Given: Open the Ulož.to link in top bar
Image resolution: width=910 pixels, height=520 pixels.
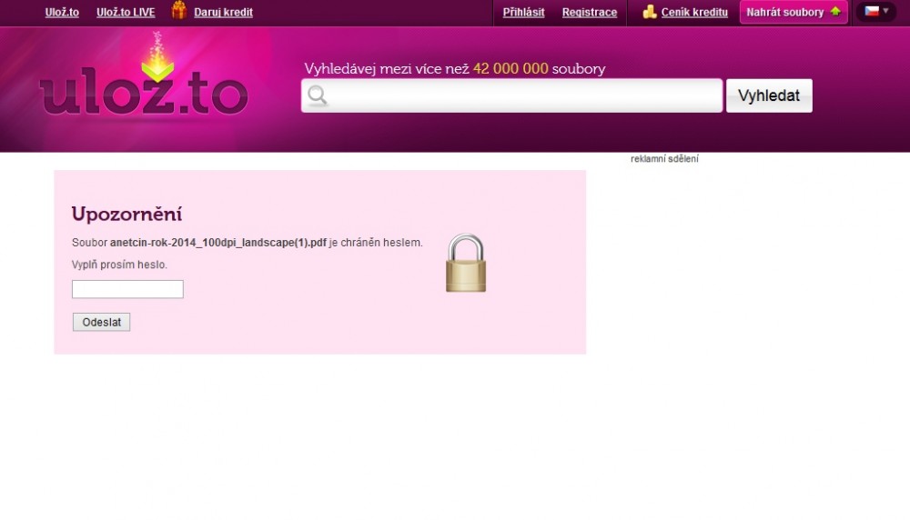Looking at the screenshot, I should pos(62,13).
